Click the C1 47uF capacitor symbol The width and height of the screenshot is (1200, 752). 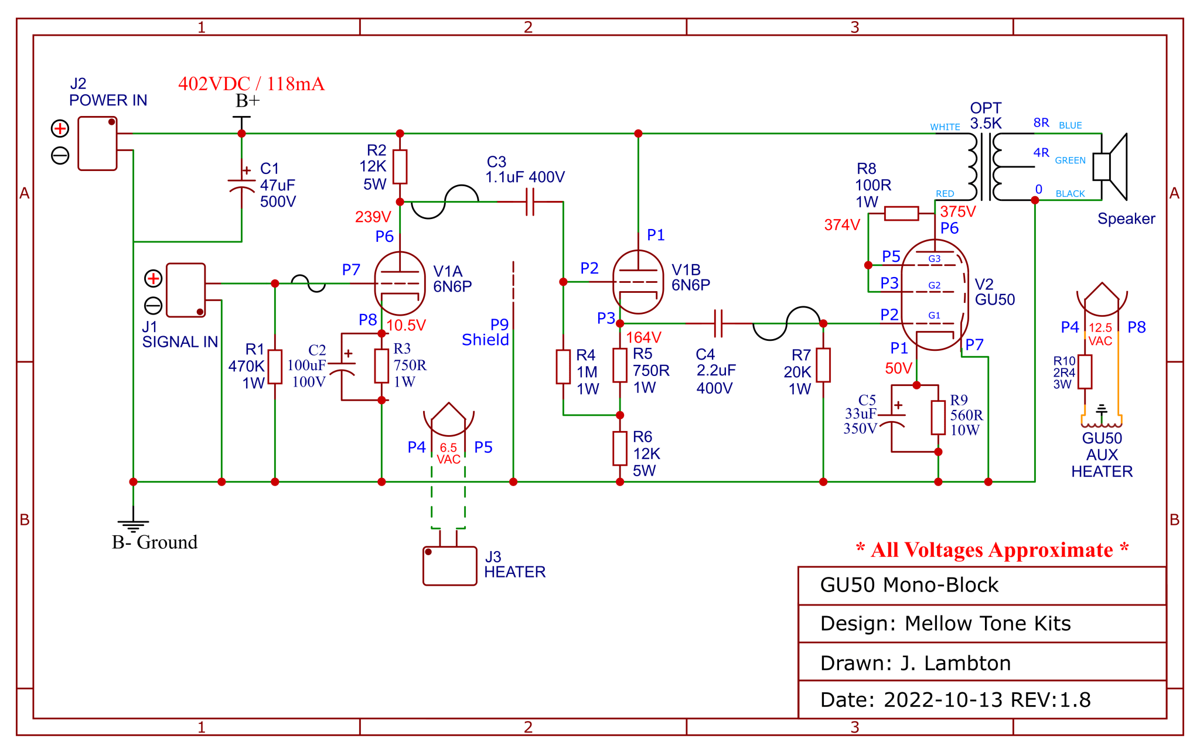coord(241,184)
